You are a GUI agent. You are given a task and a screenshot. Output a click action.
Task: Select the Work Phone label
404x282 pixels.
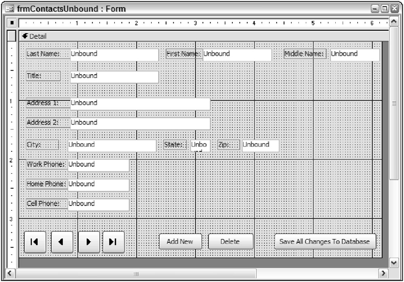tap(46, 164)
